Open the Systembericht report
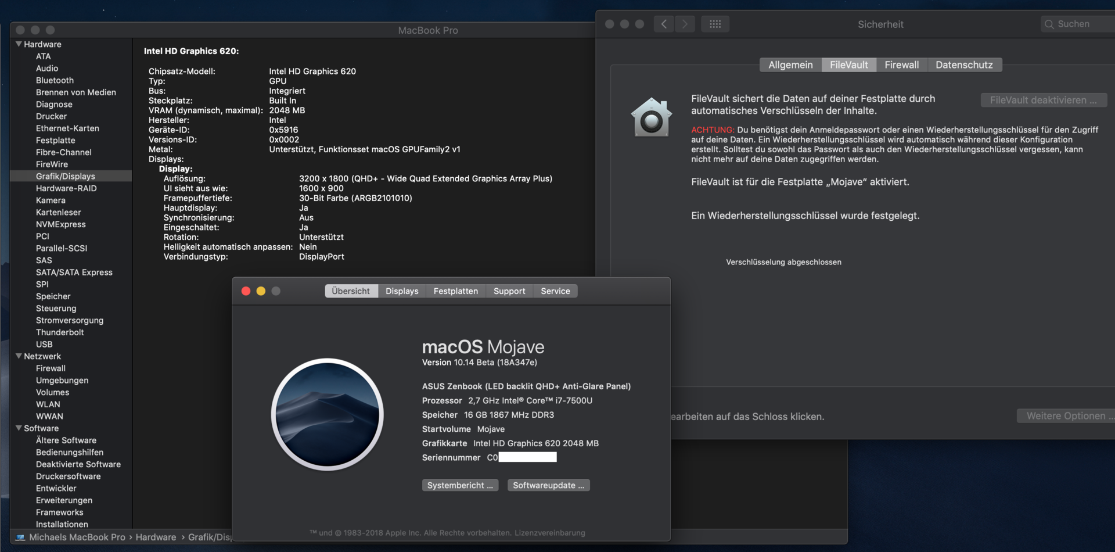This screenshot has width=1115, height=552. [x=460, y=485]
